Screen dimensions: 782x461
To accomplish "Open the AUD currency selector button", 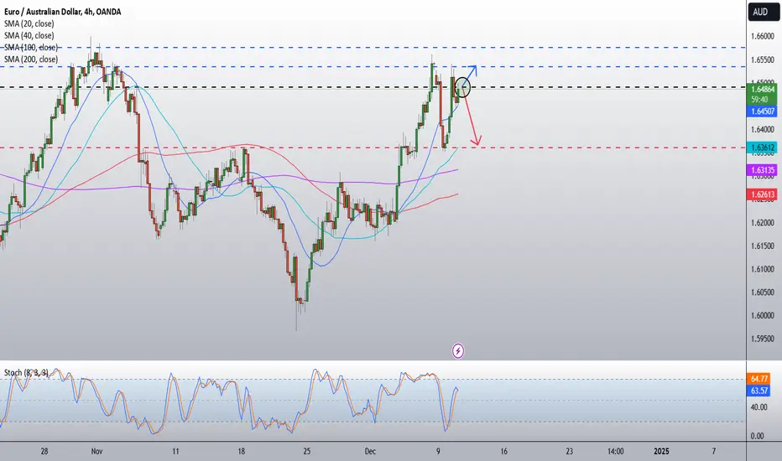I will tap(763, 12).
